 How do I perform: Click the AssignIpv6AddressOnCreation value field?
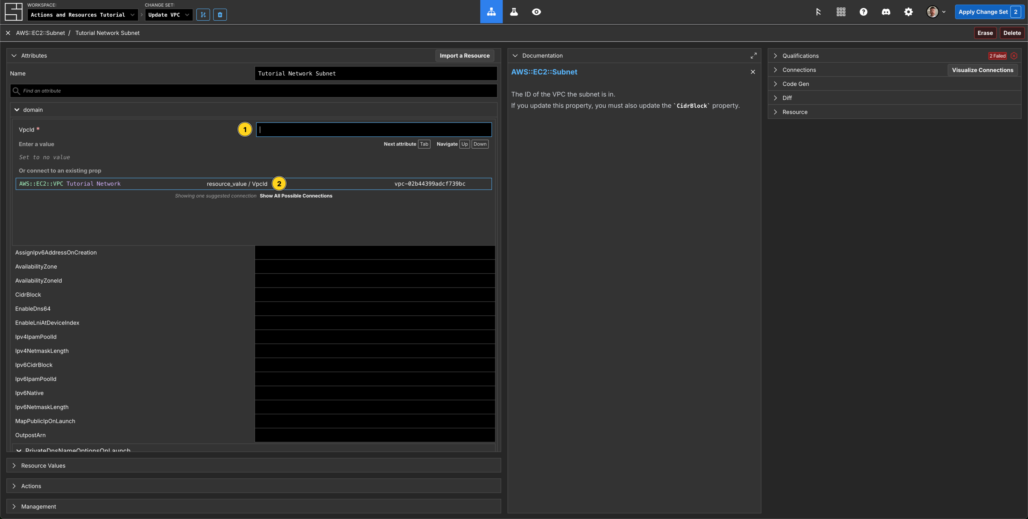click(x=375, y=253)
